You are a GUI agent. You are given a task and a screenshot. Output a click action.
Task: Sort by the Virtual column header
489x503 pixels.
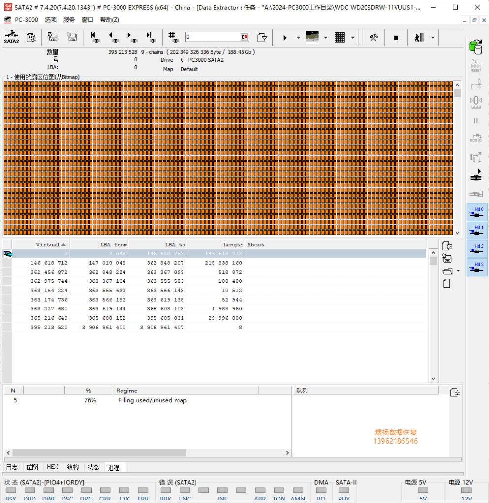(41, 245)
